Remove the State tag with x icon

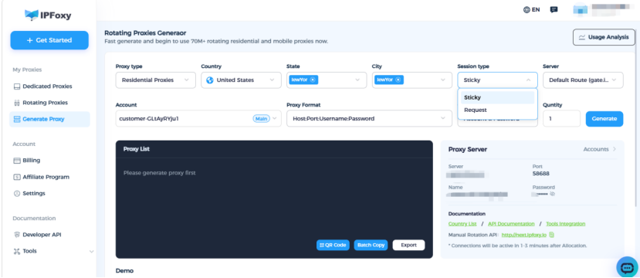pyautogui.click(x=312, y=80)
